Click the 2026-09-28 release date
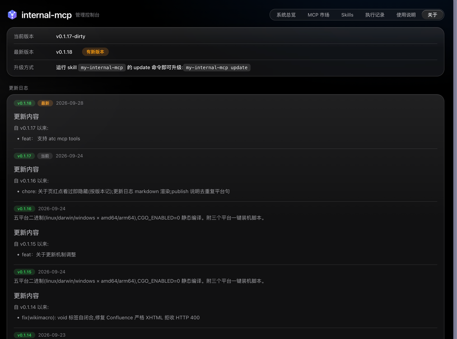Screen dimensions: 457x339 (x=70, y=103)
